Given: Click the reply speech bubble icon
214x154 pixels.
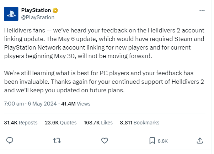Looking at the screenshot, I should (x=10, y=140).
